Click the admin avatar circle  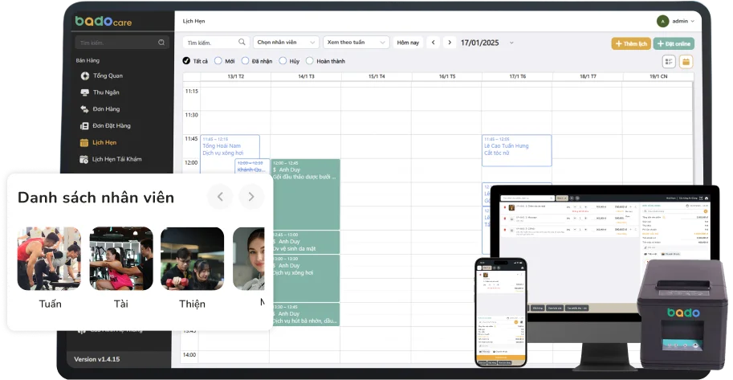pos(662,21)
